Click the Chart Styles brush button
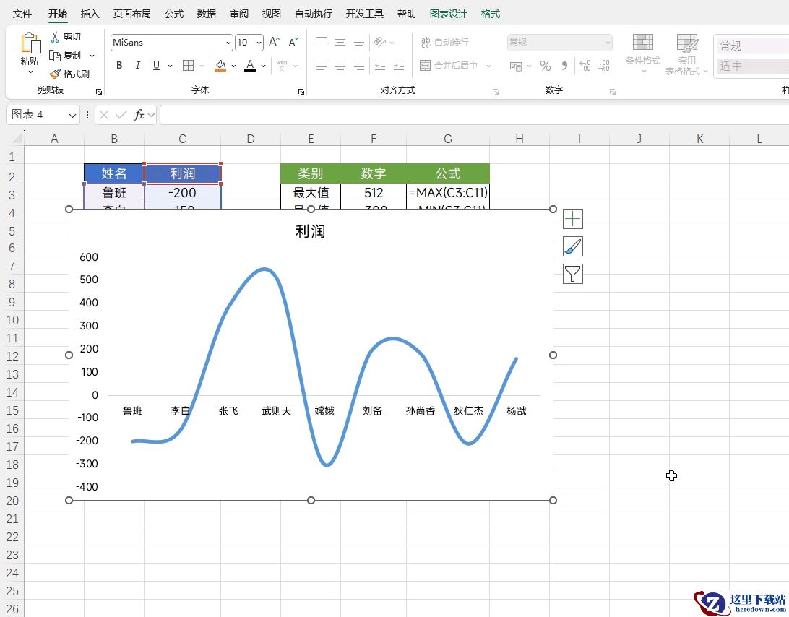This screenshot has width=789, height=617. tap(573, 246)
